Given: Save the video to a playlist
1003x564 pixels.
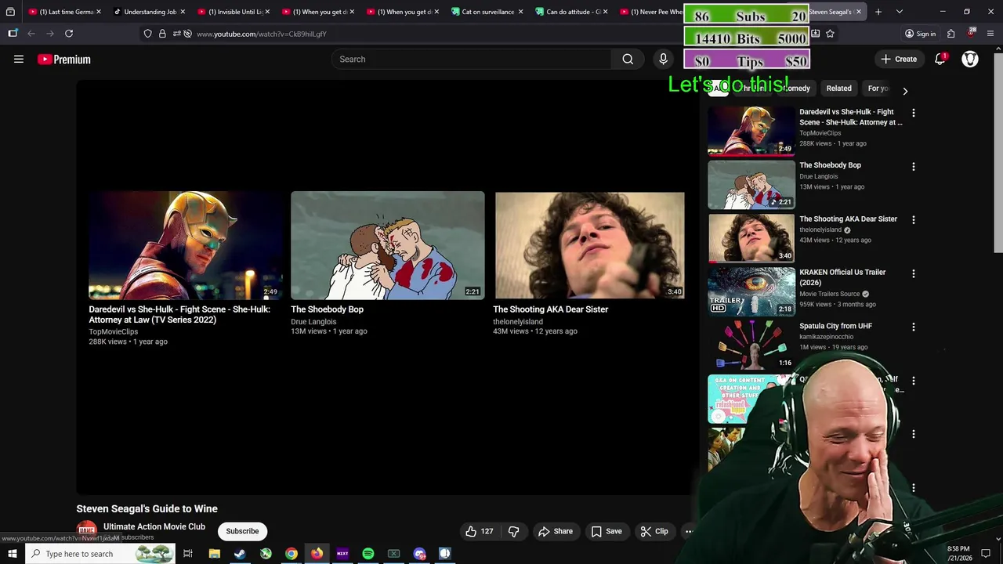Looking at the screenshot, I should [607, 531].
